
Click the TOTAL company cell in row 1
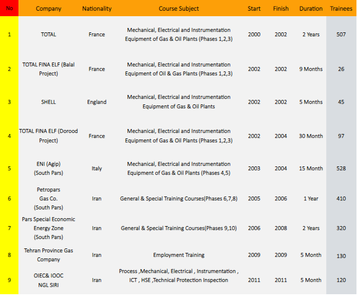[x=49, y=35]
